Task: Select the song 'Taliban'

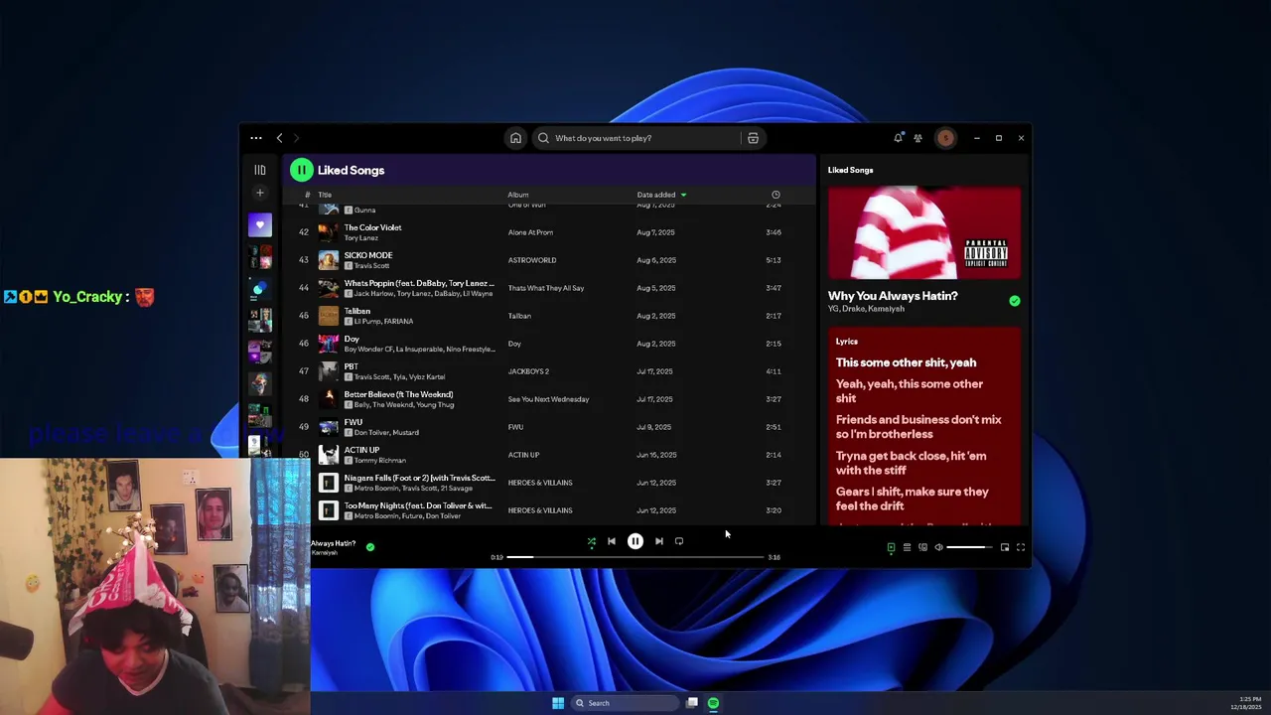Action: pos(357,311)
